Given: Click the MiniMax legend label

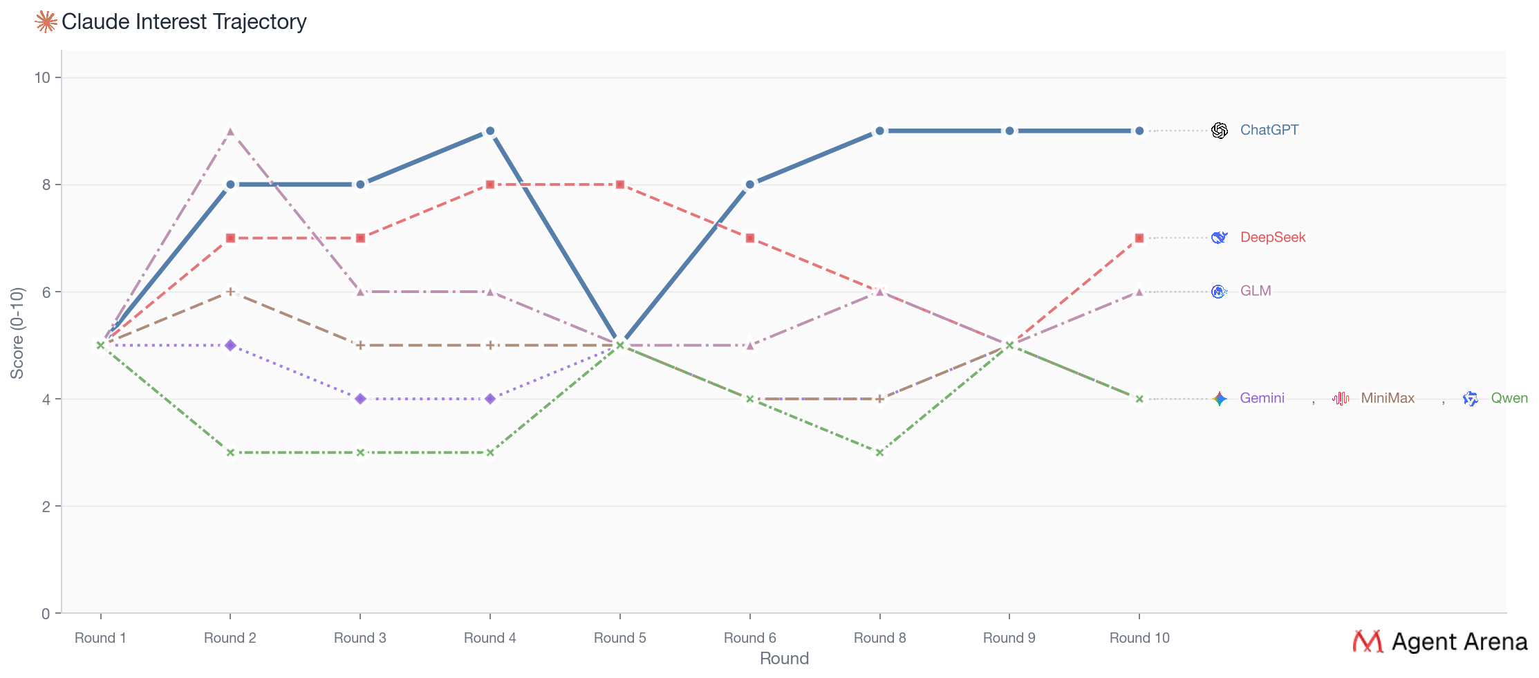Looking at the screenshot, I should [1387, 398].
